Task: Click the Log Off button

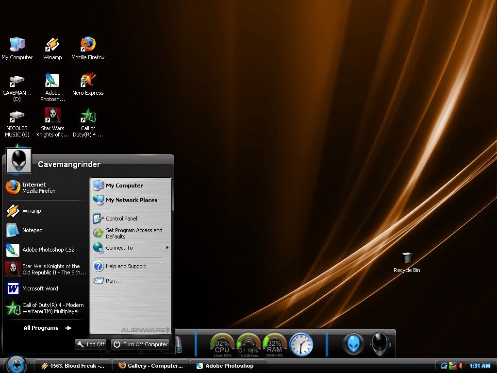Action: 91,344
